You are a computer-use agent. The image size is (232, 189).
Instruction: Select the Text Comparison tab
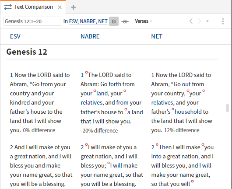tap(33, 7)
